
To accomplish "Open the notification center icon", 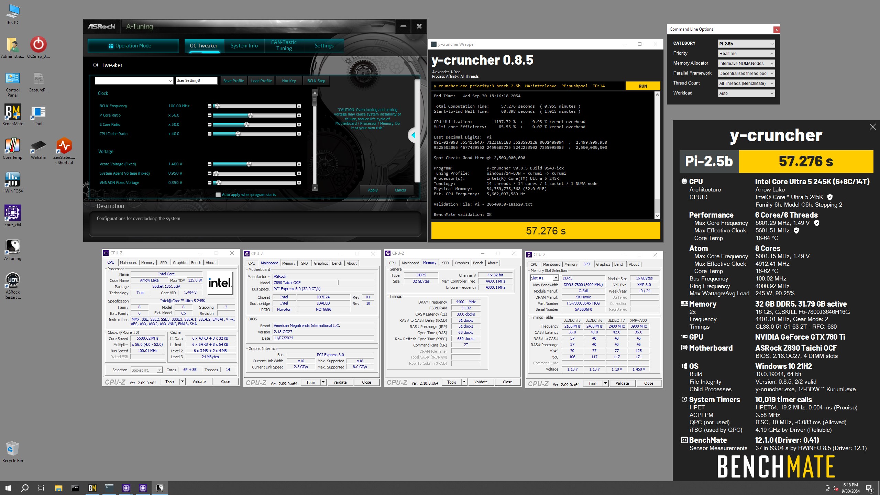I will point(869,488).
